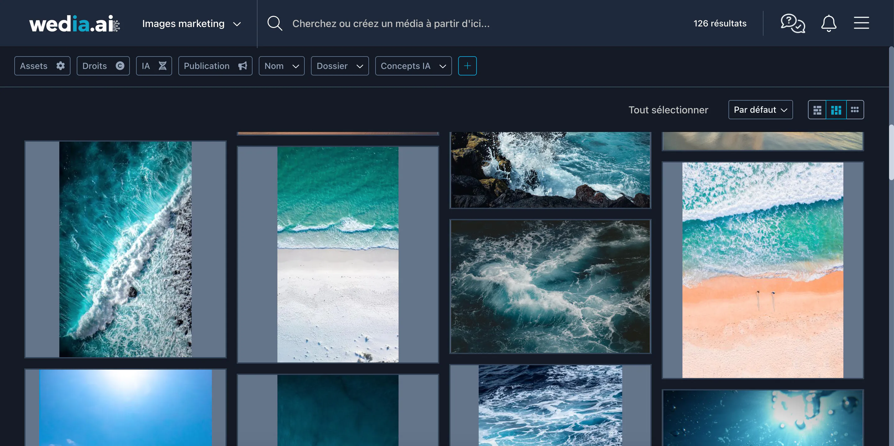
Task: Click the wedia.ai logo
Action: (x=74, y=24)
